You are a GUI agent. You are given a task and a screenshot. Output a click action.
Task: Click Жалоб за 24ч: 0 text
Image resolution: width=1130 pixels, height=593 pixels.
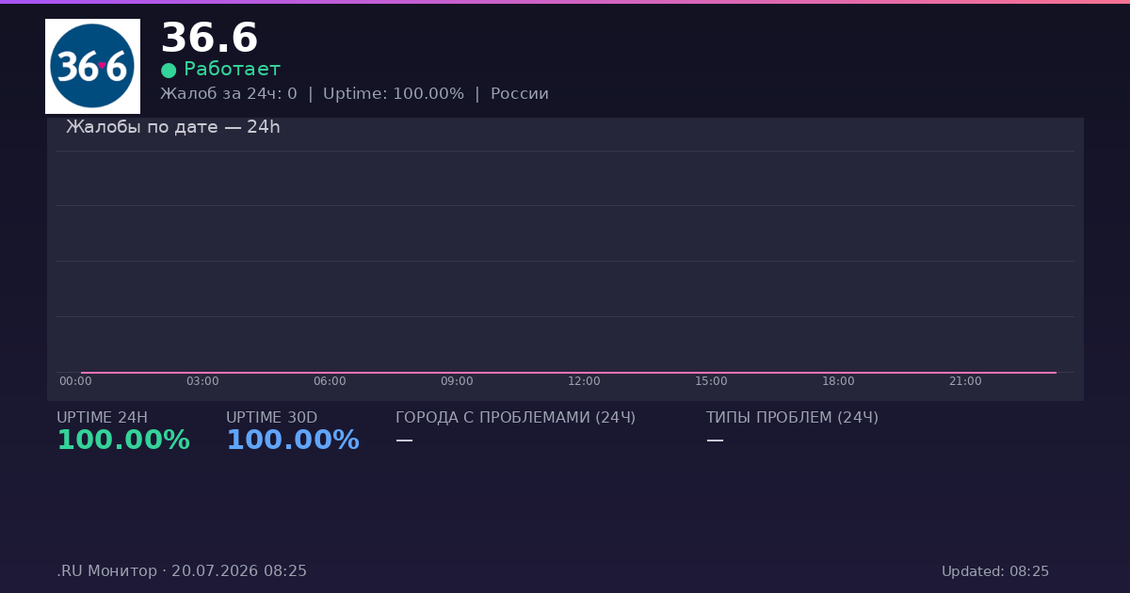coord(229,94)
